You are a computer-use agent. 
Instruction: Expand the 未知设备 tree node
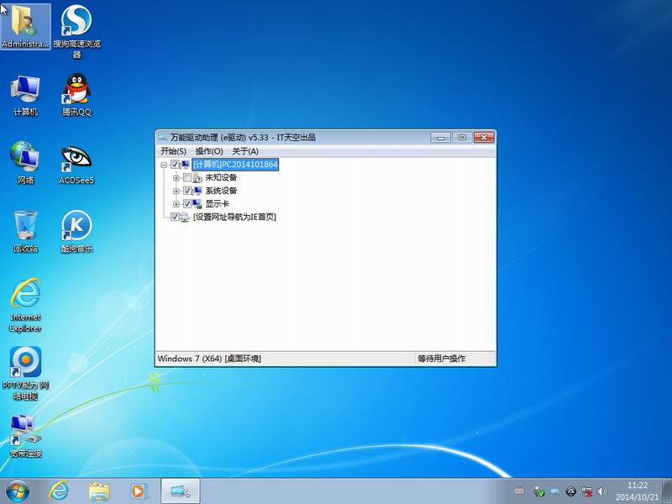176,178
